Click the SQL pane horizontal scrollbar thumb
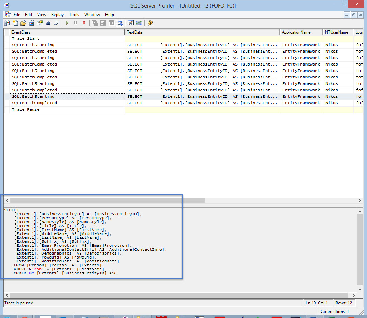This screenshot has height=318, width=367. pos(179,295)
